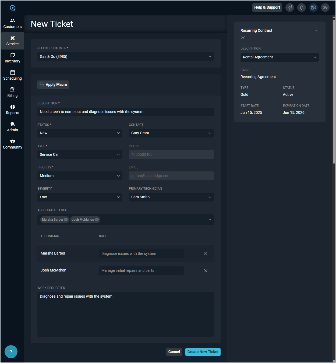This screenshot has width=336, height=363.
Task: Click the 'Active' status value
Action: pos(288,94)
